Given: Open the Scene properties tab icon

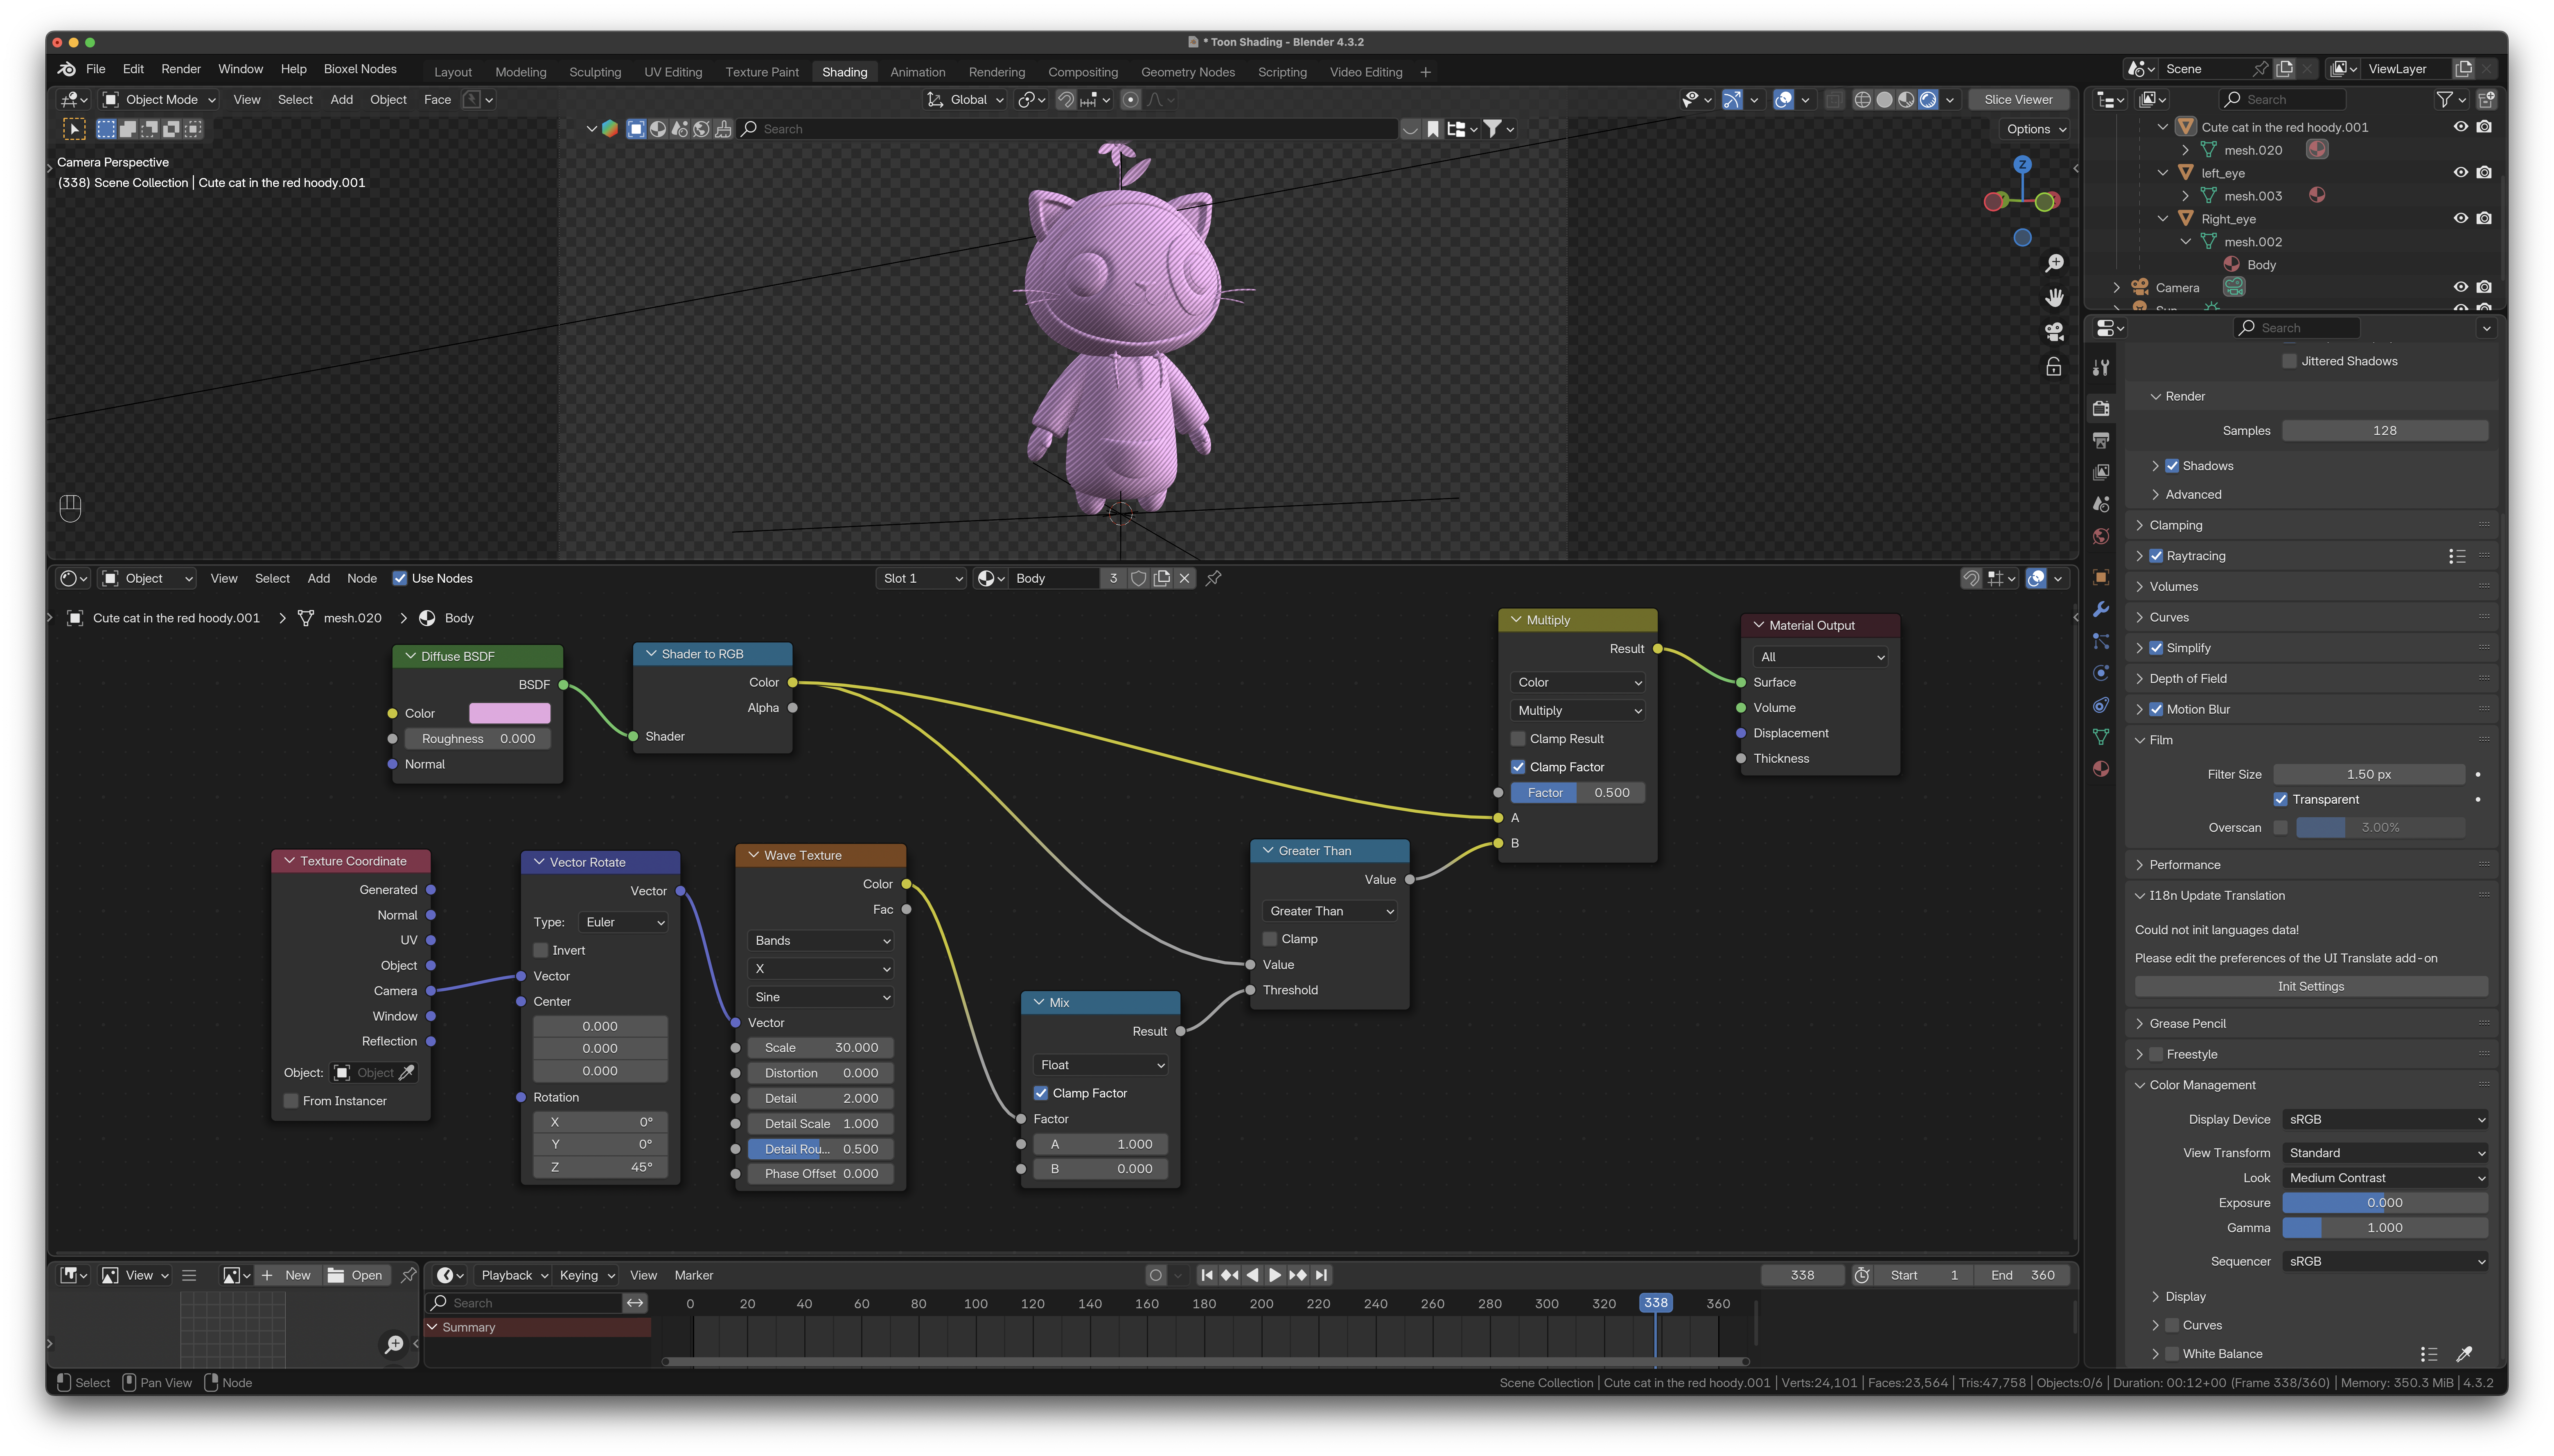Looking at the screenshot, I should (x=2101, y=505).
